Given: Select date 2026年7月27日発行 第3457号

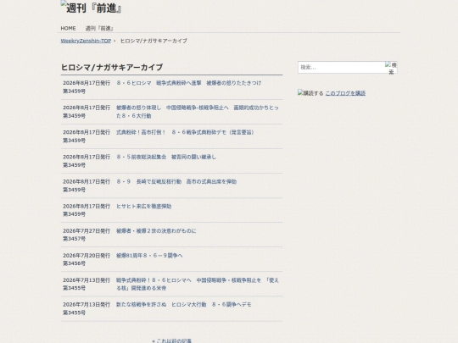Looking at the screenshot, I should tap(87, 235).
